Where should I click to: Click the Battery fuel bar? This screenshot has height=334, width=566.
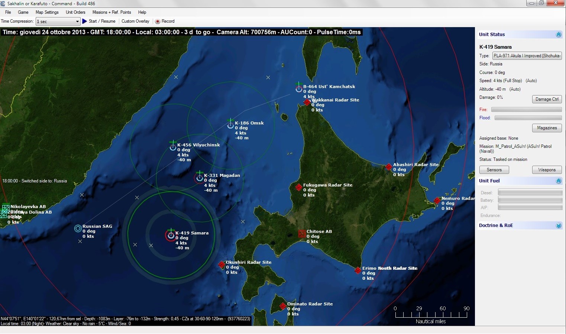tap(530, 200)
